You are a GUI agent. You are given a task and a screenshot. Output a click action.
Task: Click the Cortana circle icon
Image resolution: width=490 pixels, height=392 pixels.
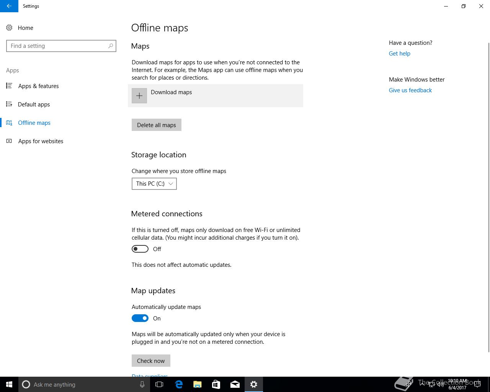pos(26,384)
